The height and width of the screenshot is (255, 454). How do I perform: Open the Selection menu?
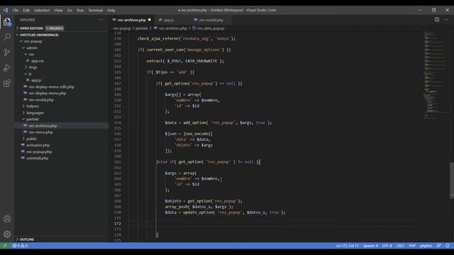pyautogui.click(x=42, y=10)
